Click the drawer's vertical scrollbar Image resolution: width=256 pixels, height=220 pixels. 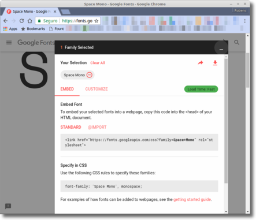tap(226, 121)
